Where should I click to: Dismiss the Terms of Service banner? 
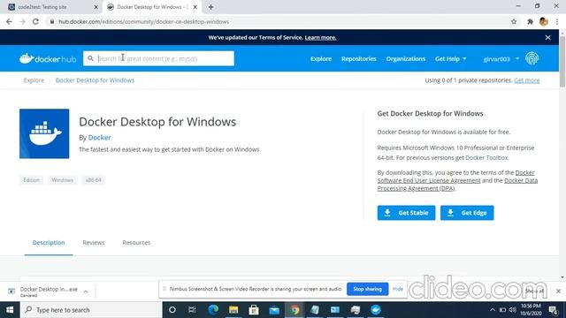coord(548,37)
